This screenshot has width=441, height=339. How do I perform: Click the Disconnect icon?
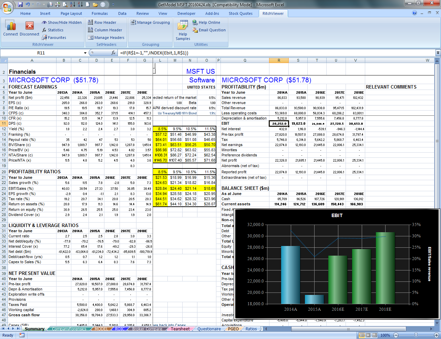click(29, 28)
